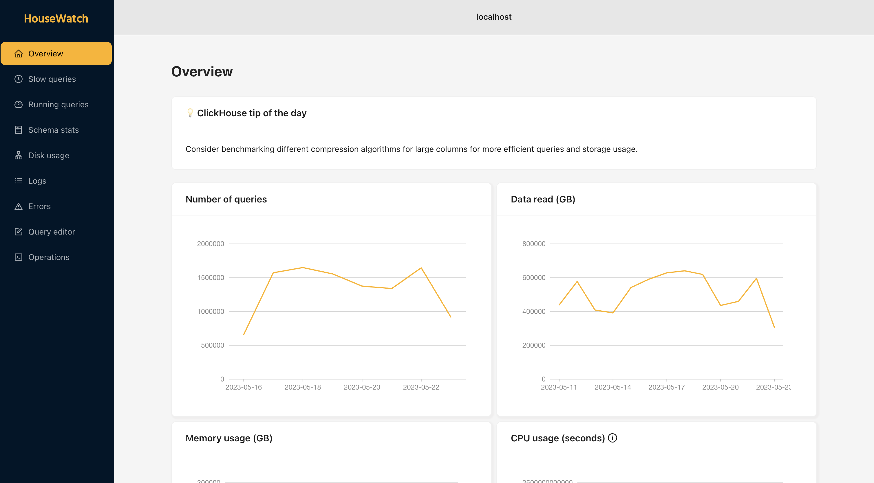
Task: Click the Errors warning triangle icon
Action: click(x=18, y=206)
